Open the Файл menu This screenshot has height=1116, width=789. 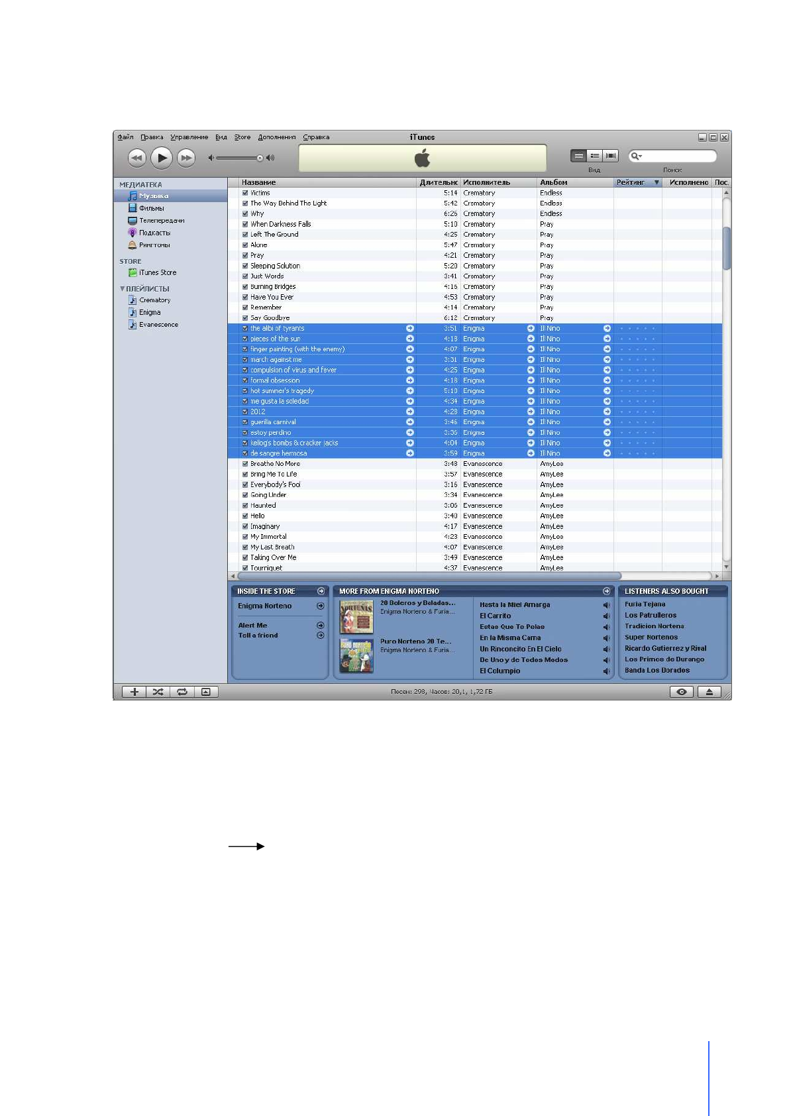pyautogui.click(x=125, y=137)
